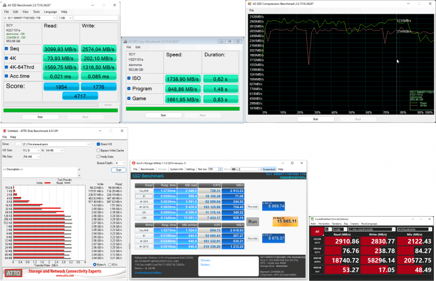Image resolution: width=436 pixels, height=281 pixels.
Task: Open the Test size dropdown in Anvil's
Action: coord(215,169)
